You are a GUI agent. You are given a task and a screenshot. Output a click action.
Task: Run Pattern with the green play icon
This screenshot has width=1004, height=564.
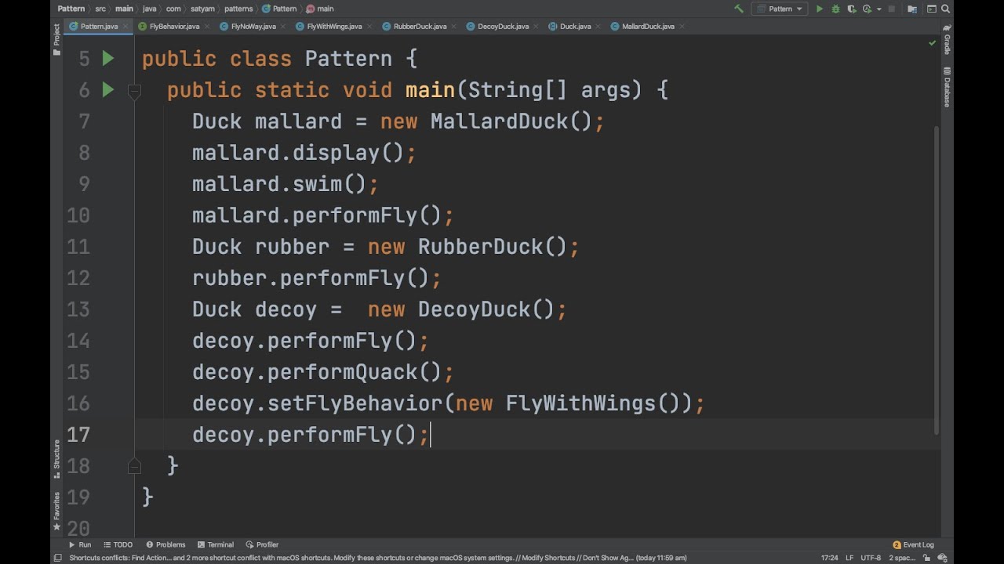tap(820, 9)
